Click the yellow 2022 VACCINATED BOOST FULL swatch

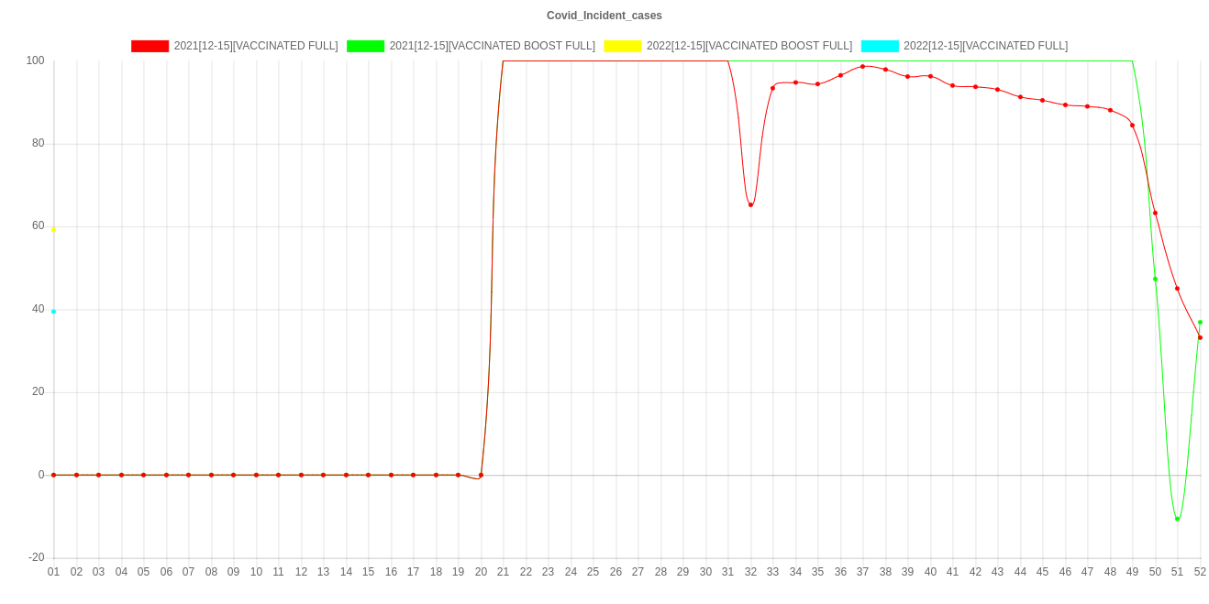pos(622,46)
